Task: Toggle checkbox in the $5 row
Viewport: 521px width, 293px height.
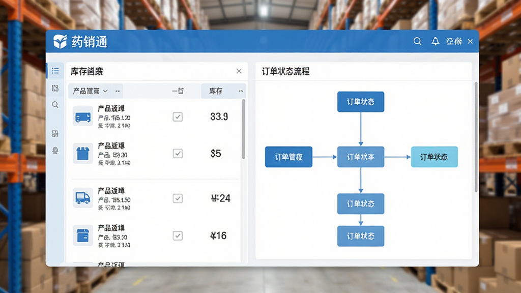Action: click(178, 154)
